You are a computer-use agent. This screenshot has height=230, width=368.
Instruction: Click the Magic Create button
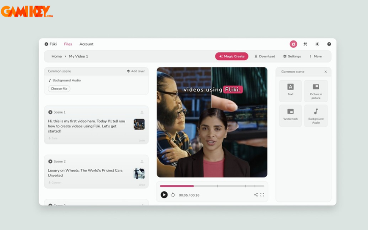232,56
